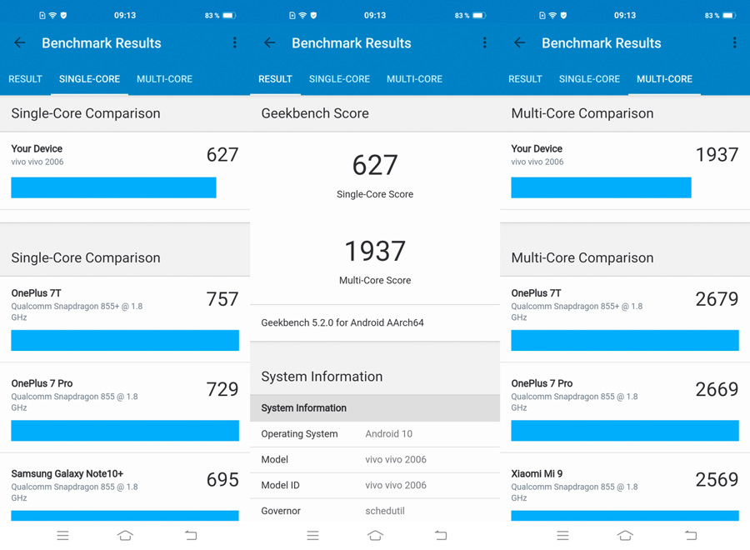This screenshot has height=550, width=750.
Task: Select OnePlus 7T entry scoring 757
Action: [125, 319]
